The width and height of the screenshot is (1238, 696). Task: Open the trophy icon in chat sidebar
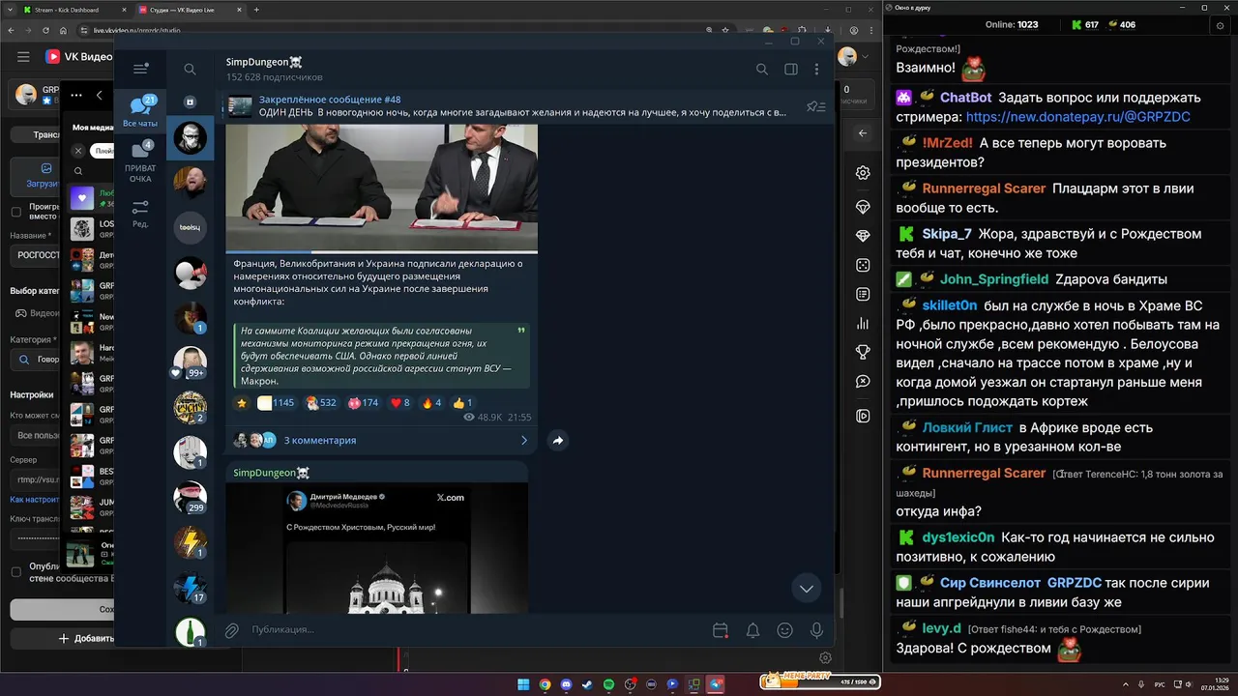point(863,352)
